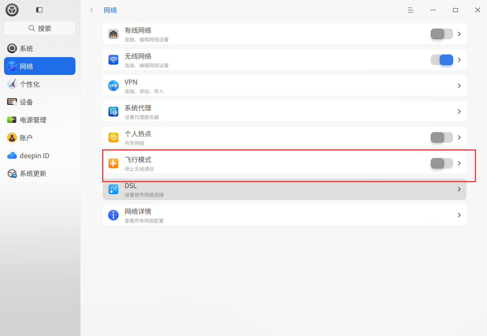Toggle the sidebar panel icon

tap(39, 10)
